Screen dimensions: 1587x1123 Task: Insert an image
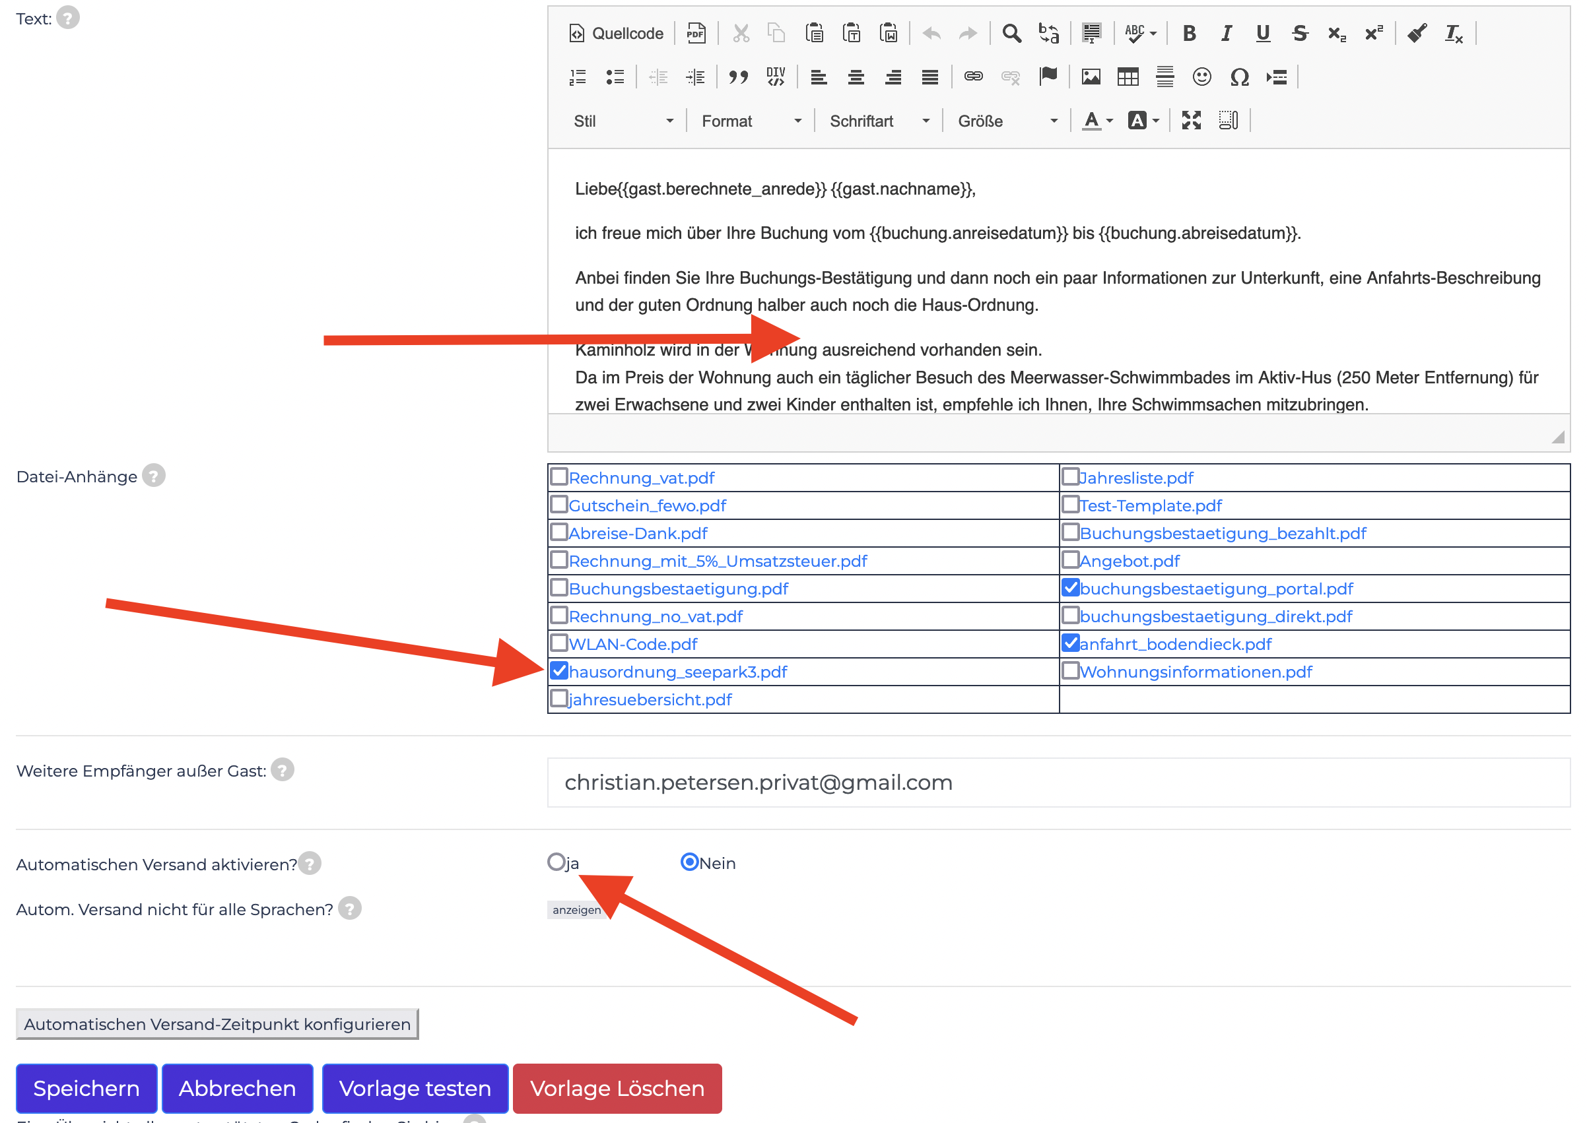pyautogui.click(x=1091, y=77)
